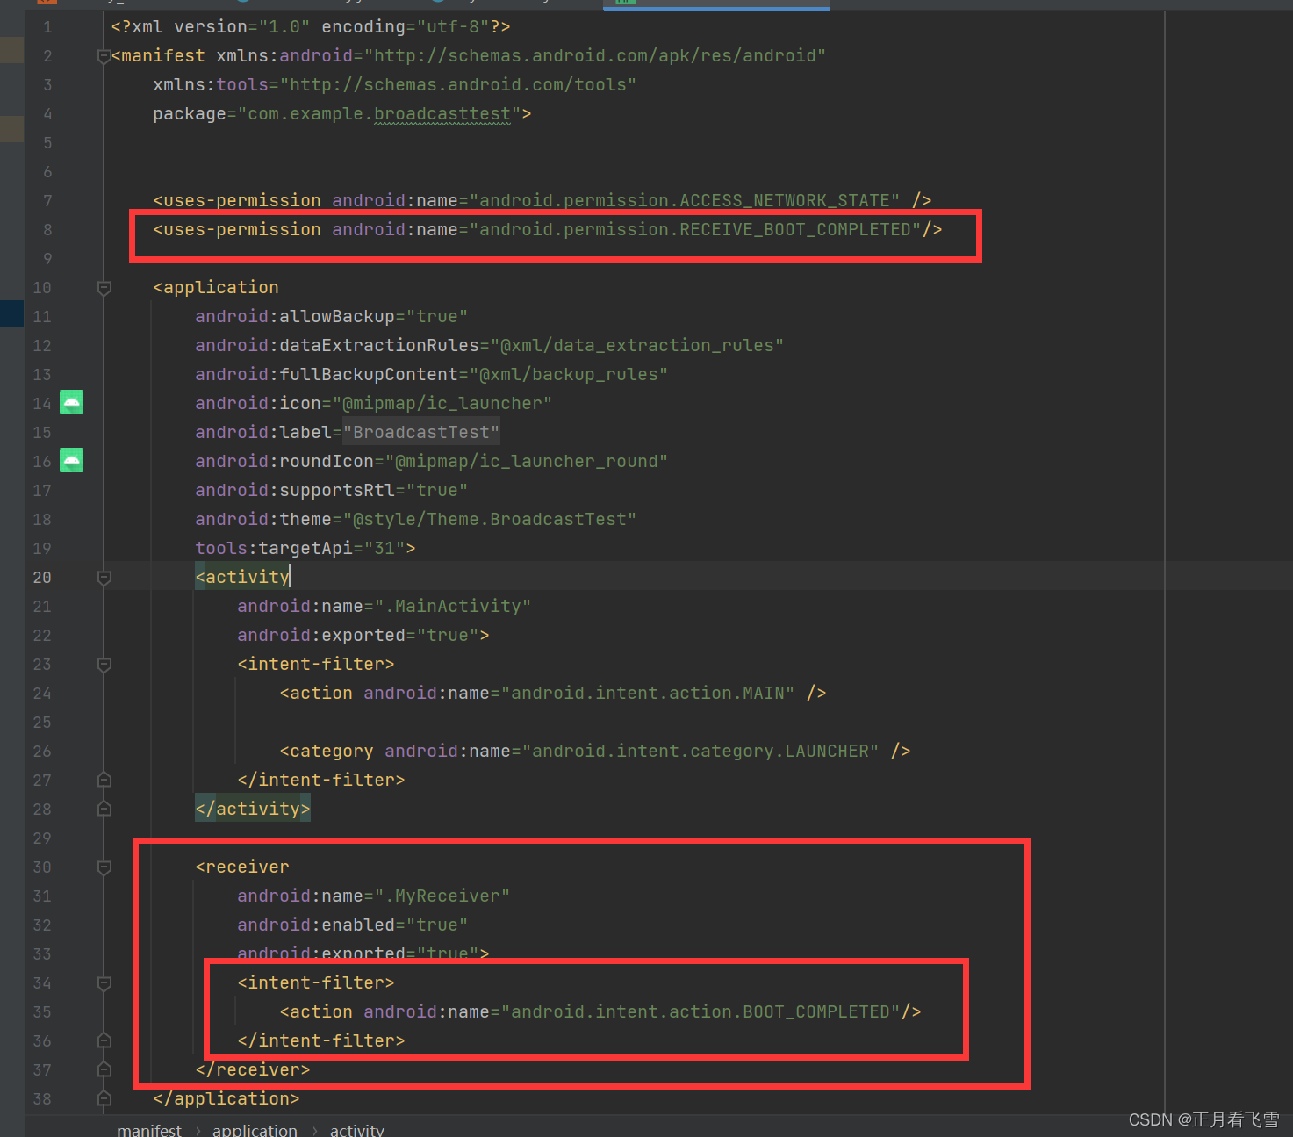Click android:supportsRtl="true" on line 17
Screen dimensions: 1293x1137
(x=332, y=491)
